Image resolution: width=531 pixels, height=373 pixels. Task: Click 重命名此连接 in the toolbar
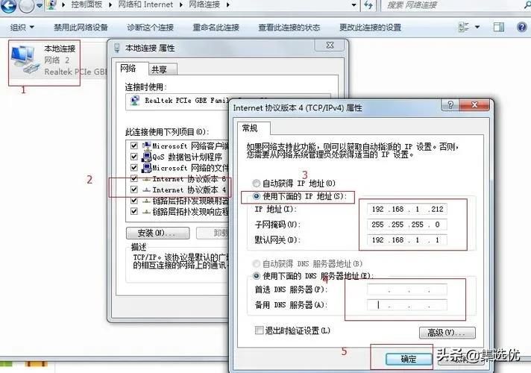coord(216,27)
